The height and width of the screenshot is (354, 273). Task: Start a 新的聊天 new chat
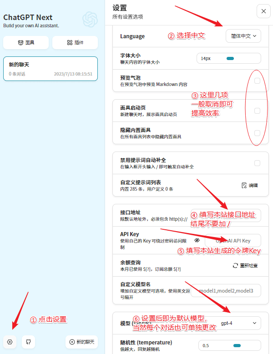(82, 342)
